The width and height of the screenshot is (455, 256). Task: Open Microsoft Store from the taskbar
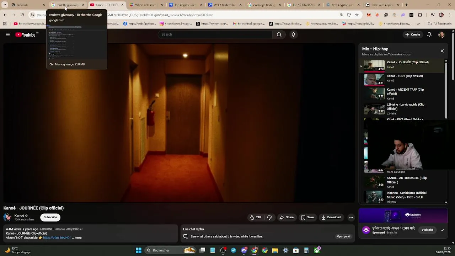coord(296,250)
